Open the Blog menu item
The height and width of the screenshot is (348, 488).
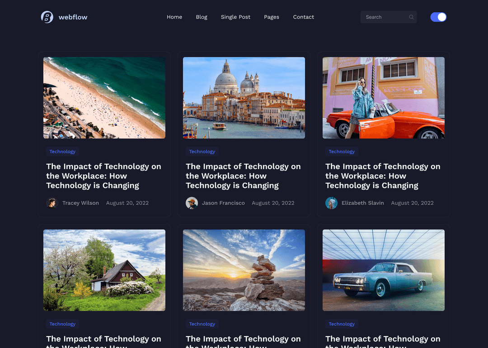click(x=202, y=17)
